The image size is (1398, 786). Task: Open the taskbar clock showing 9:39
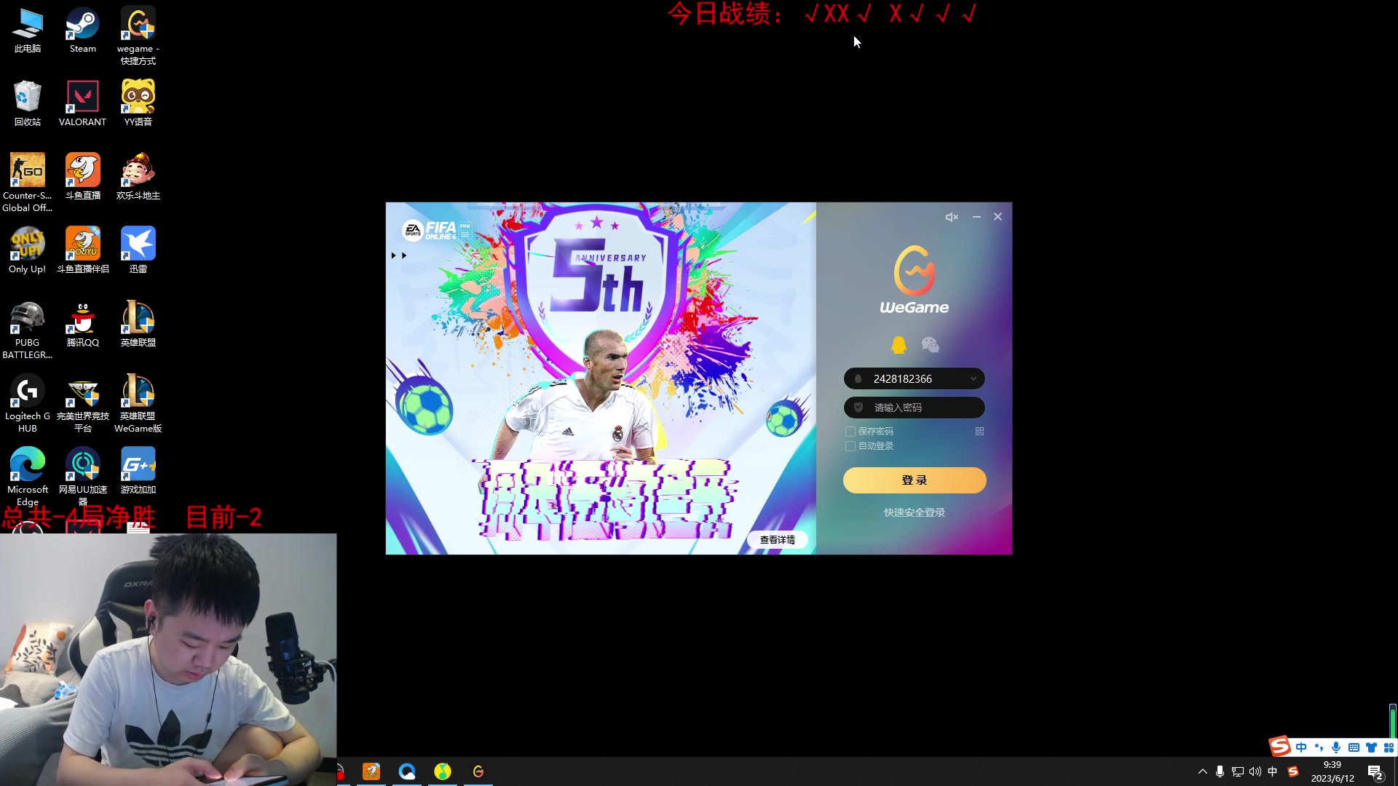point(1332,771)
